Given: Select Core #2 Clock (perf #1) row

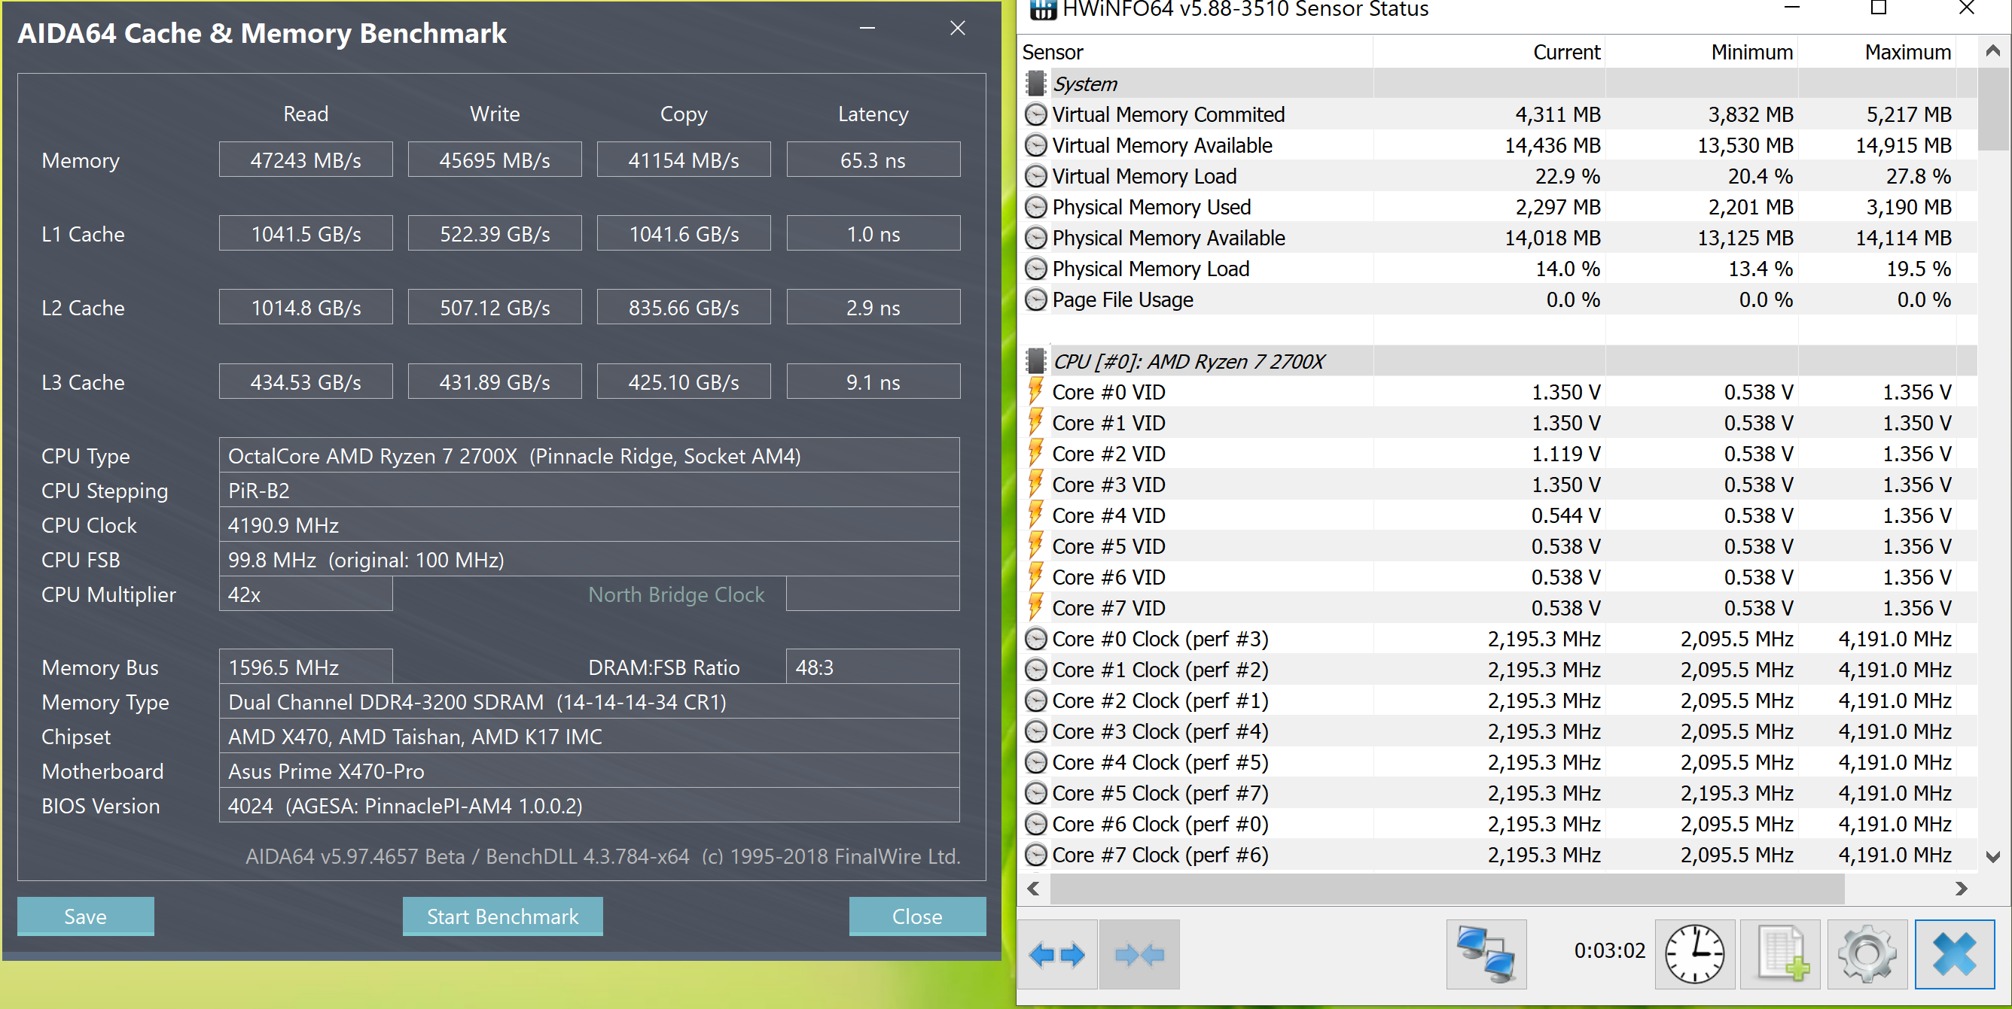Looking at the screenshot, I should pyautogui.click(x=1497, y=701).
